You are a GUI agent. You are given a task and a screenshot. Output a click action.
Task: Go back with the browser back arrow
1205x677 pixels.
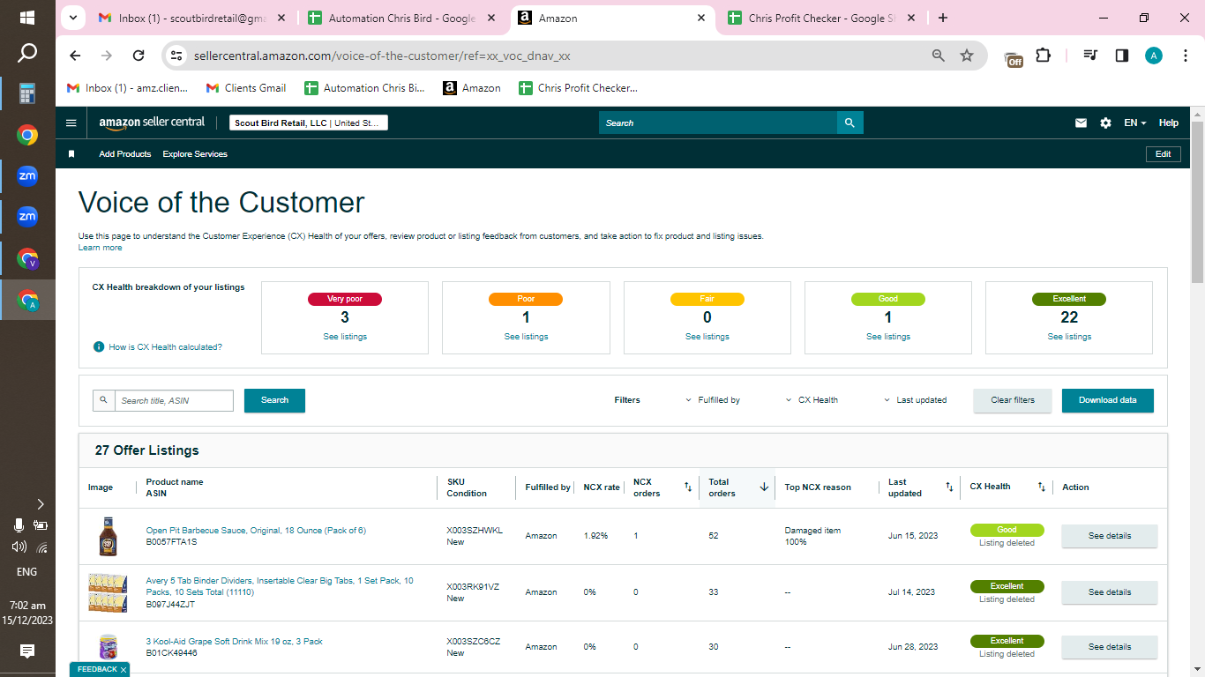[75, 56]
